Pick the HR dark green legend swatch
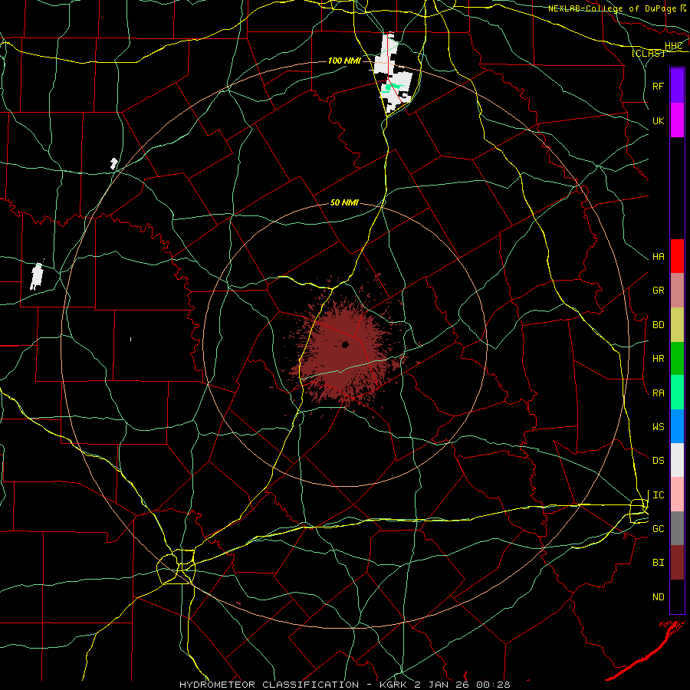Screen dimensions: 690x690 (x=677, y=359)
